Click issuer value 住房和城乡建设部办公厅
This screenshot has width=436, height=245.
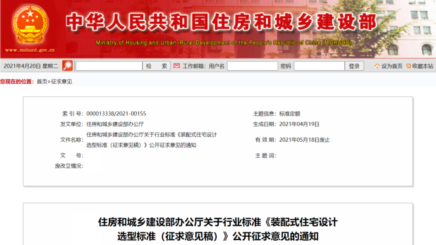(115, 124)
